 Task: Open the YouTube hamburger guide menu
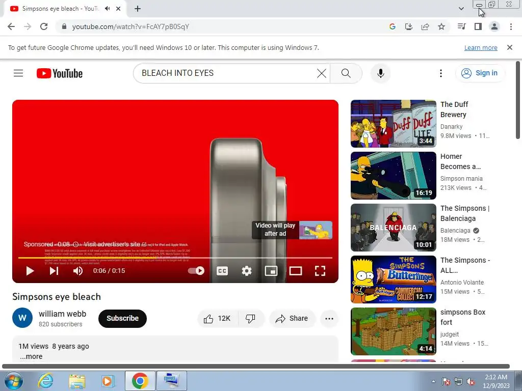pos(18,73)
